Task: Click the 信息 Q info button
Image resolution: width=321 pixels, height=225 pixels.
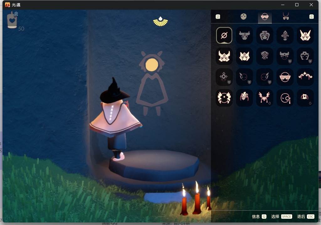Action: pos(259,217)
